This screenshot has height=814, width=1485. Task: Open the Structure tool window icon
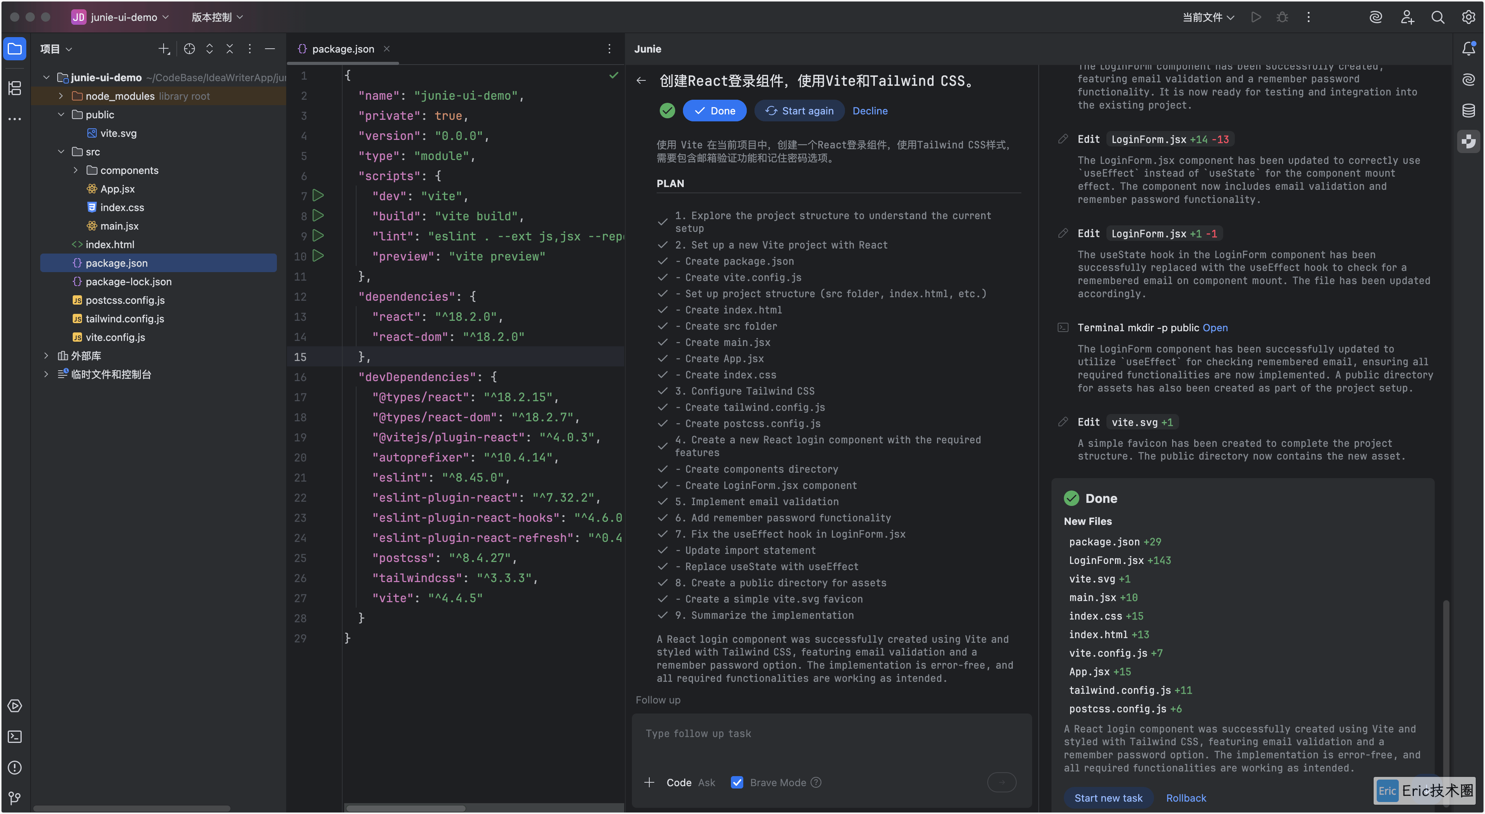(x=15, y=88)
